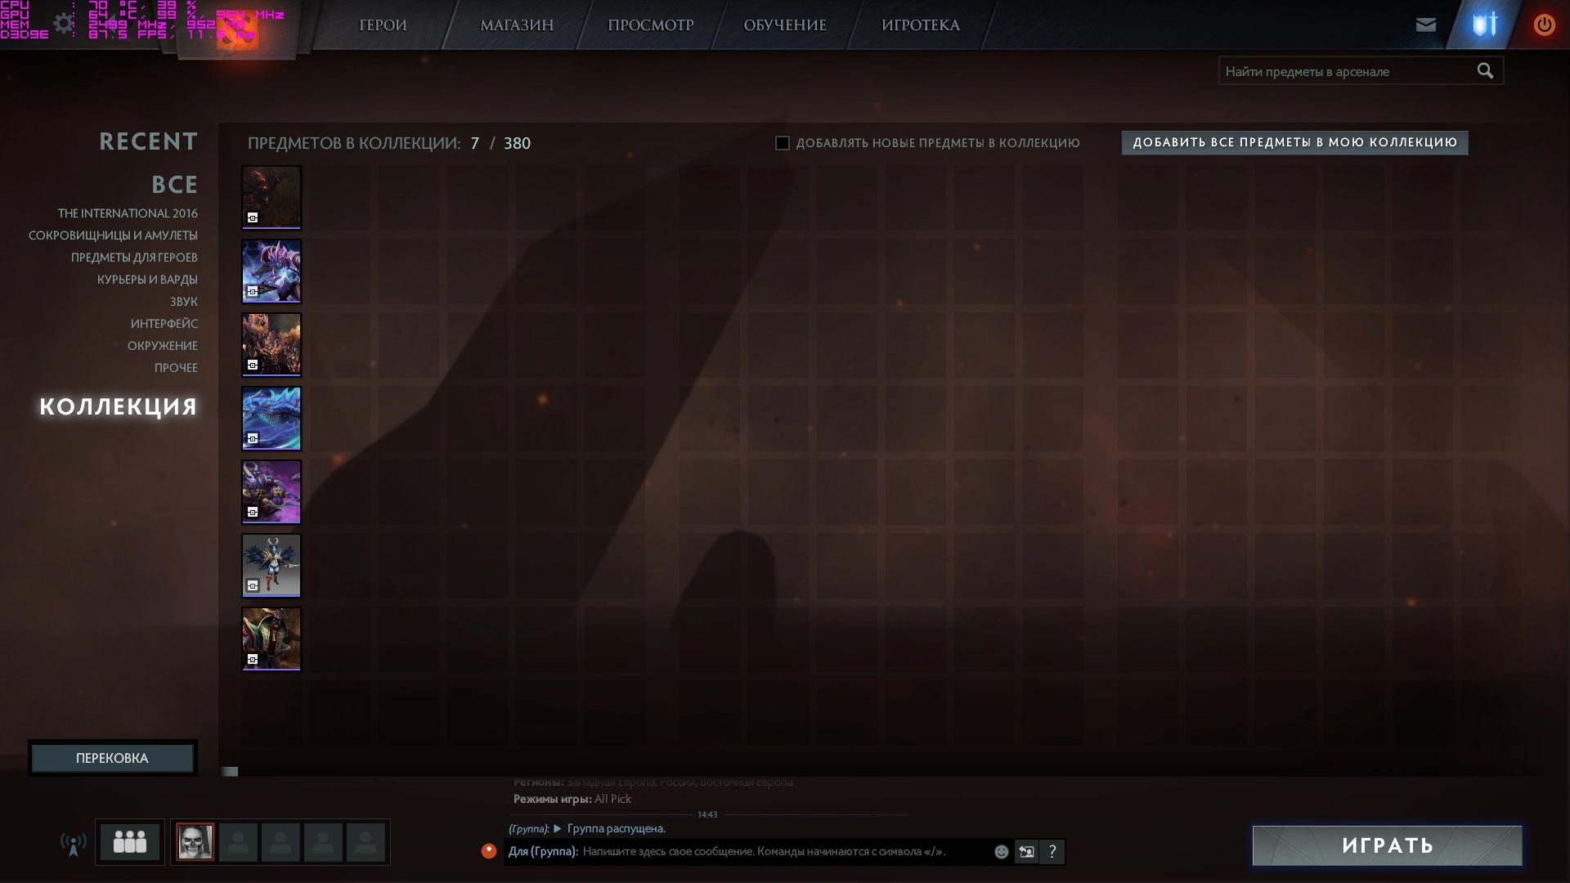
Task: Select the purple beast collection item
Action: click(271, 492)
